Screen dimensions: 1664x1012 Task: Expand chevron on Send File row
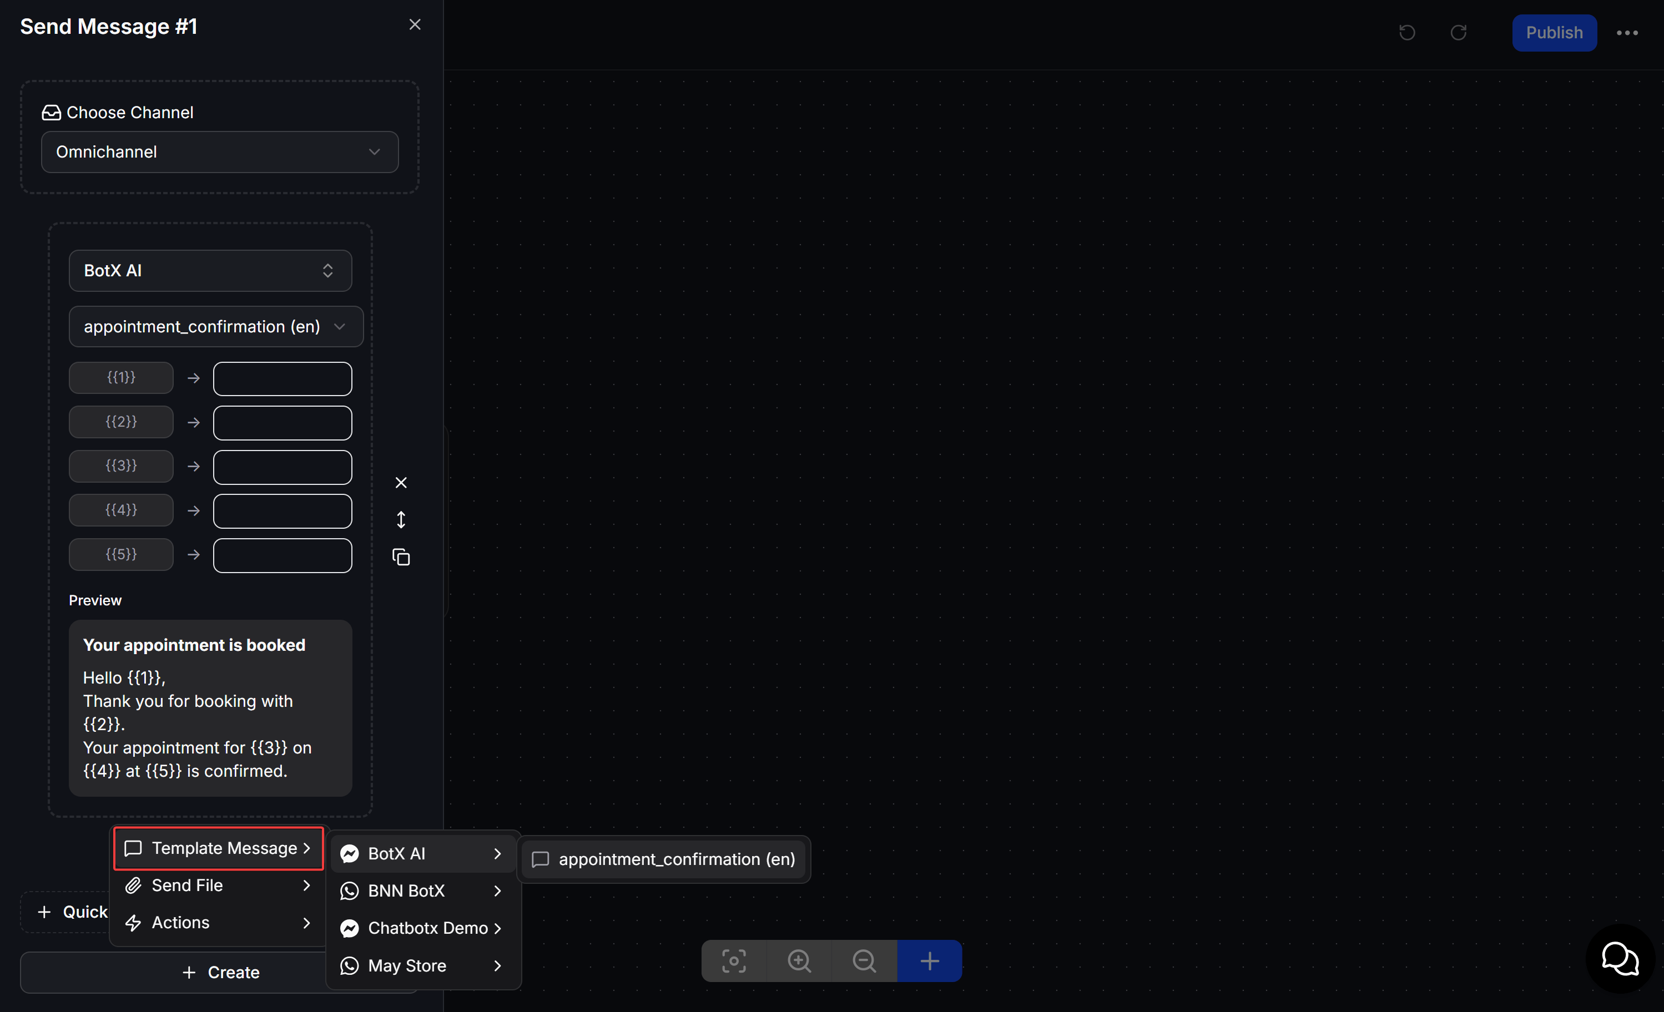click(x=306, y=885)
